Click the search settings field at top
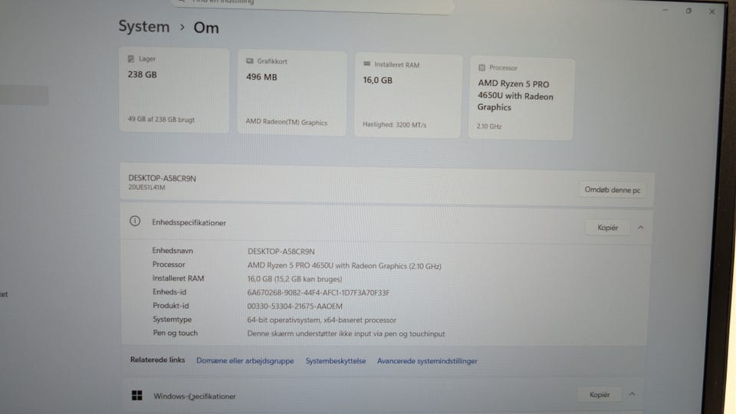This screenshot has width=736, height=414. [314, 4]
